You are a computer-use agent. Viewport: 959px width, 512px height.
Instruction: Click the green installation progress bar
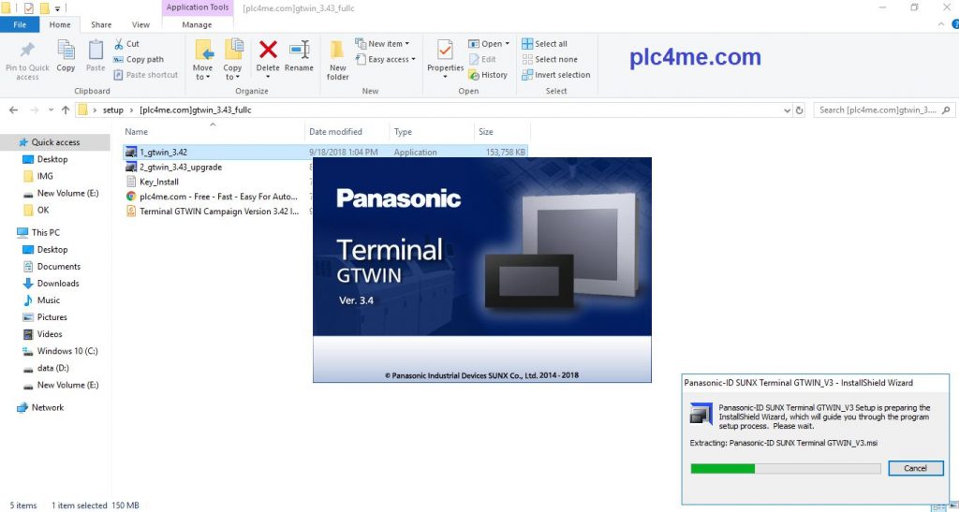pyautogui.click(x=723, y=468)
